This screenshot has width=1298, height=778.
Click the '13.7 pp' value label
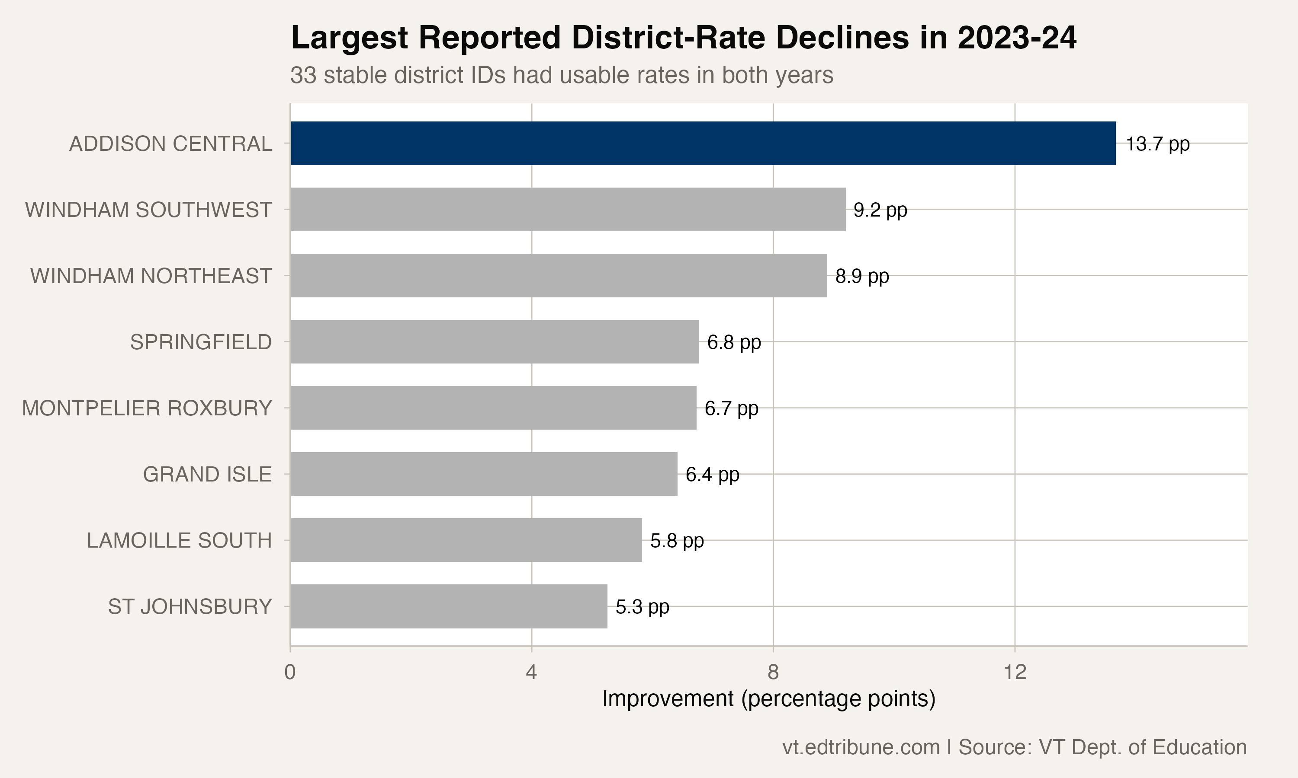pos(1158,144)
